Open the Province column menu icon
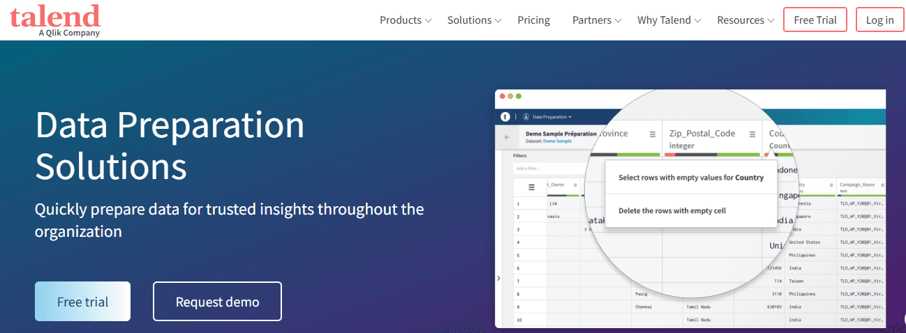The width and height of the screenshot is (906, 333). tap(652, 134)
